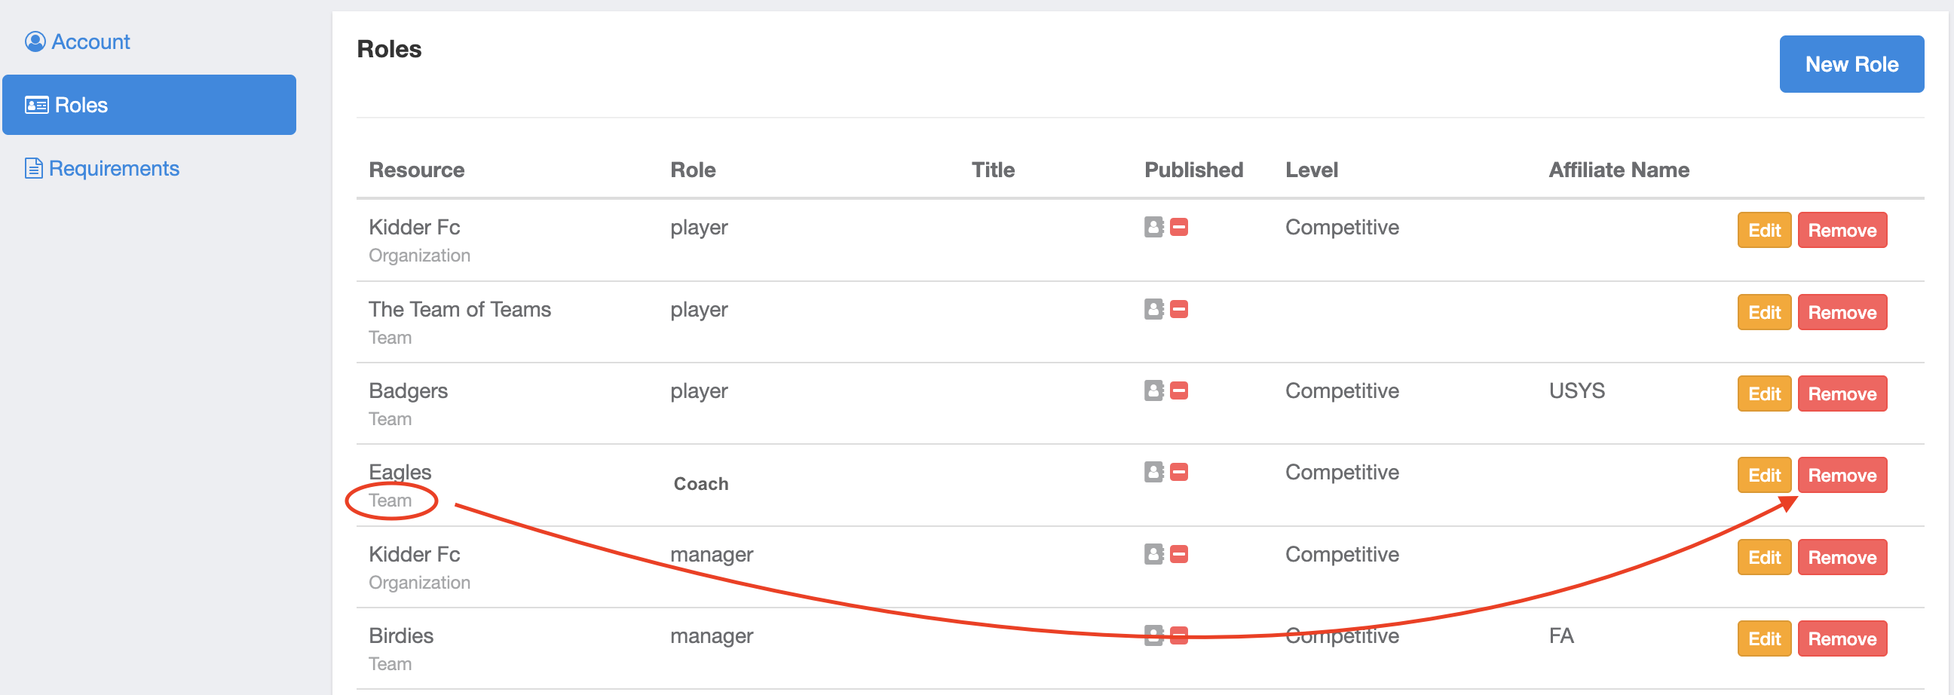1954x695 pixels.
Task: Click red minus icon for Kidder Fc manager
Action: coord(1179,554)
